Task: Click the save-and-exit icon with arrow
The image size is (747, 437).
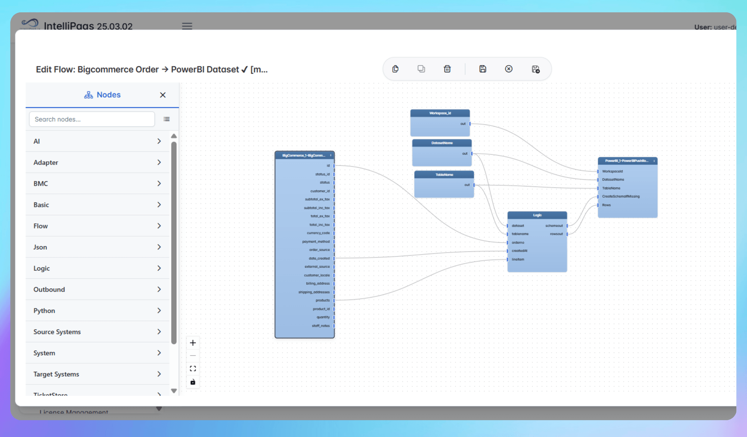Action: pyautogui.click(x=536, y=69)
